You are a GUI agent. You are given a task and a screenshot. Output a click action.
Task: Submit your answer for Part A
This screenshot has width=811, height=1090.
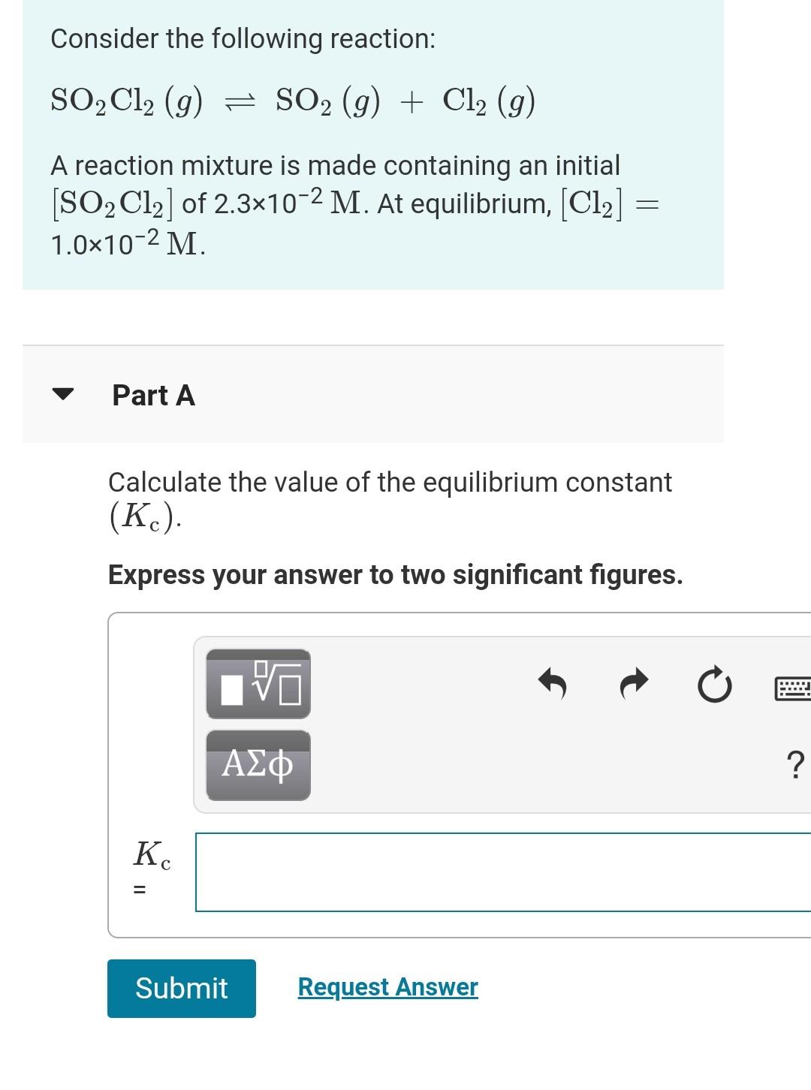tap(180, 989)
